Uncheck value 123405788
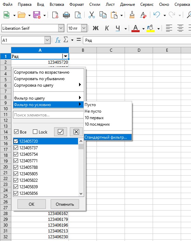 16,167
